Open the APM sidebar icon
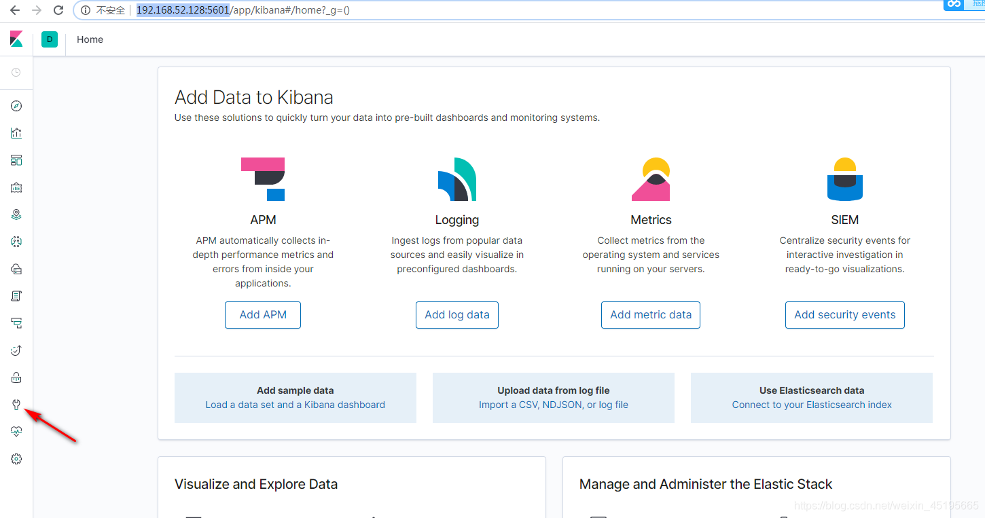 click(x=16, y=323)
